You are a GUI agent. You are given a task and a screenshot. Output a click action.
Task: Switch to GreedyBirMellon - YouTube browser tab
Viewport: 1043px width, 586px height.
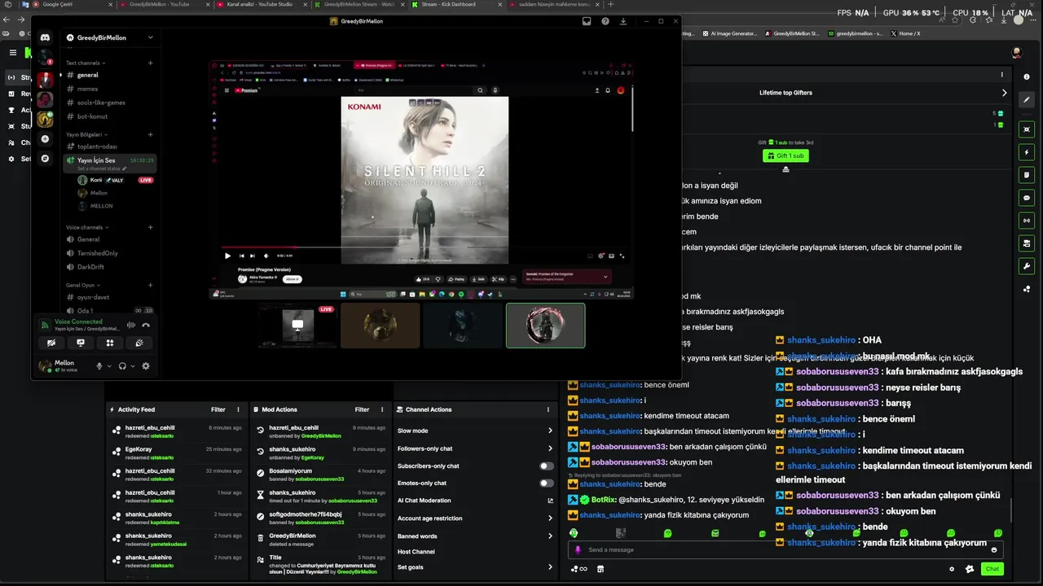pos(165,4)
